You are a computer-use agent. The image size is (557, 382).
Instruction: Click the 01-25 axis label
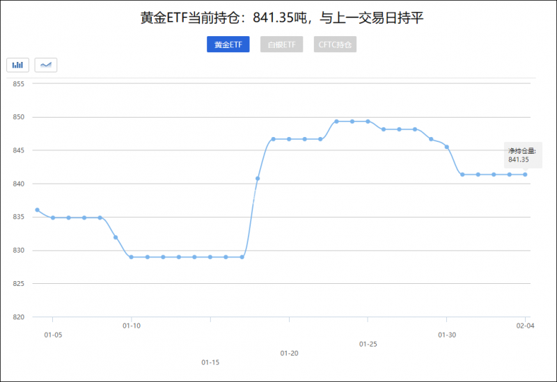[368, 344]
